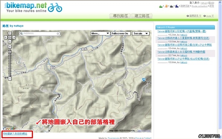Open the More... dropdown on the map

100,34
